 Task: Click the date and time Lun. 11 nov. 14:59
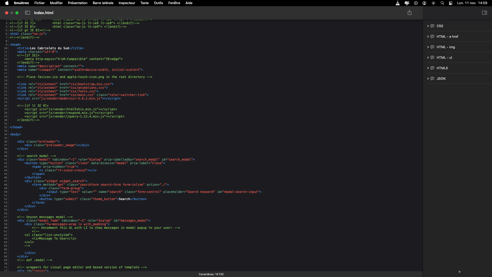(472, 3)
